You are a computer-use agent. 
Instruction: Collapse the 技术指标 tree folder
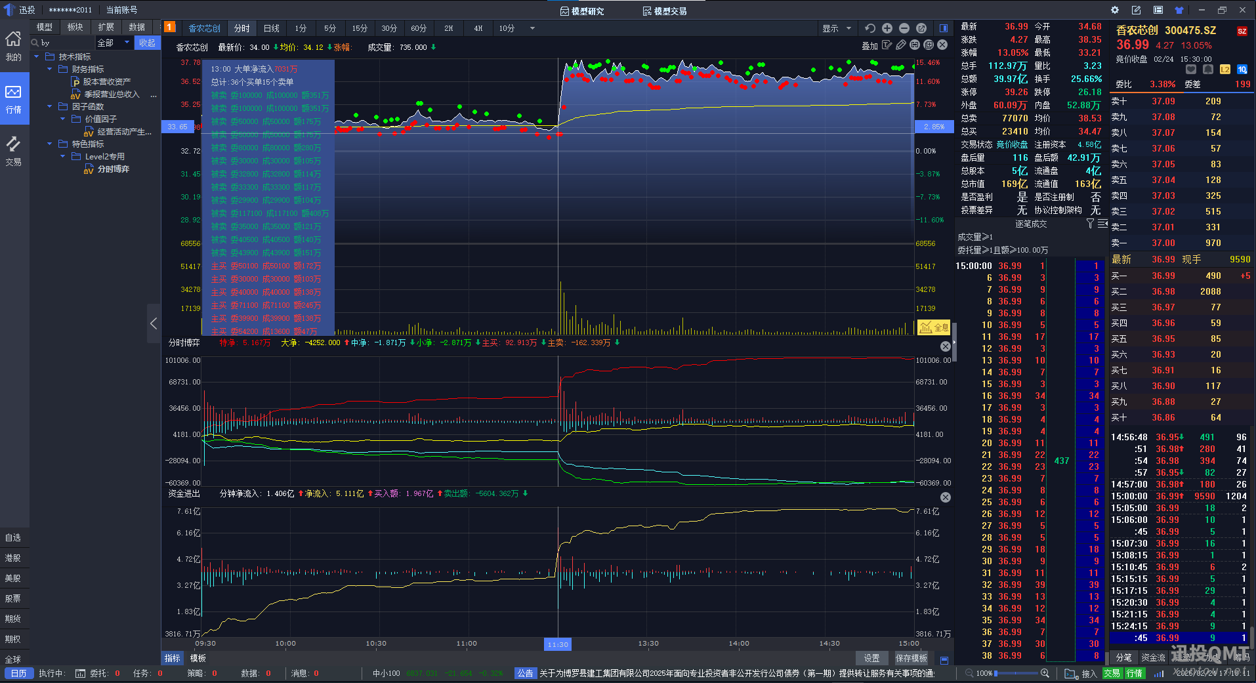click(37, 57)
